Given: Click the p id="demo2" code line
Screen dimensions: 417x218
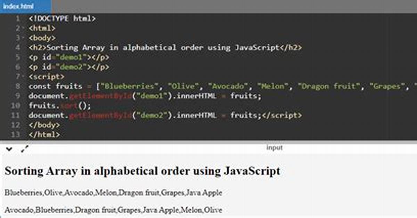Looking at the screenshot, I should tap(69, 67).
